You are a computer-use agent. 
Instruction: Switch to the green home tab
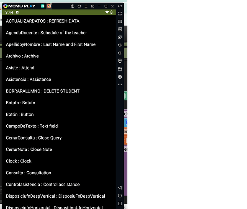tap(43, 6)
